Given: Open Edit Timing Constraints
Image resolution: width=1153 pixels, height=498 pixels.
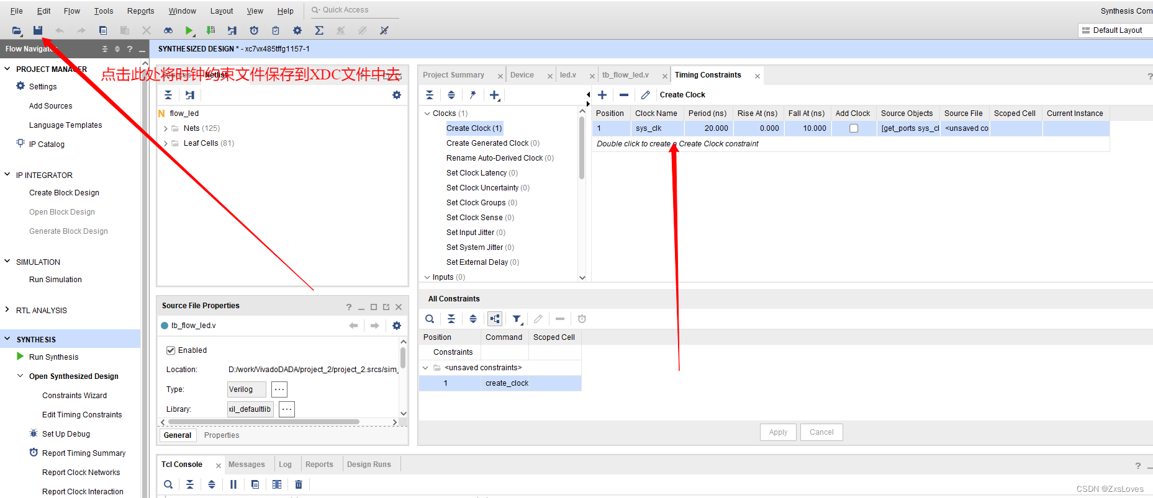Looking at the screenshot, I should (82, 415).
